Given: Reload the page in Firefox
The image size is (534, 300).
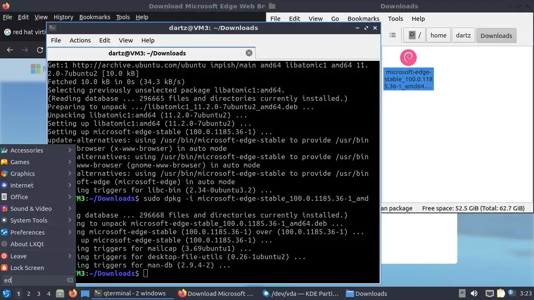Looking at the screenshot, I should click(40, 50).
